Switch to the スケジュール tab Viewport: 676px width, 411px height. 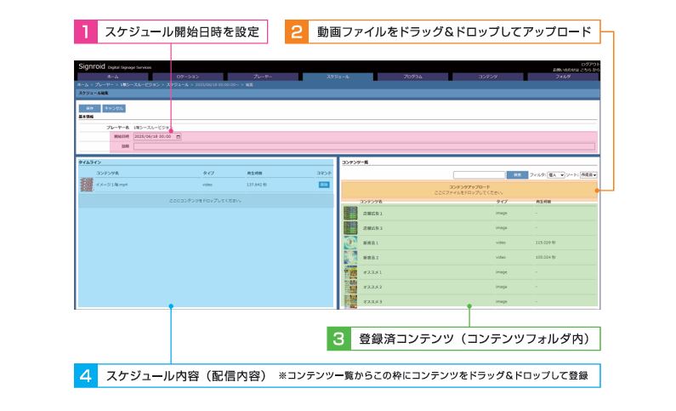(x=338, y=77)
